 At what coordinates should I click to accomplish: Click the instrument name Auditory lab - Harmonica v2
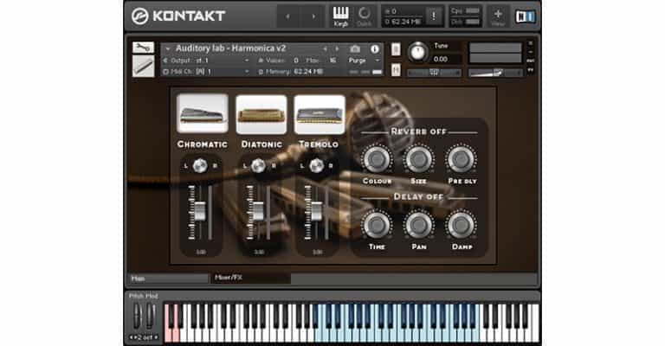[x=230, y=48]
